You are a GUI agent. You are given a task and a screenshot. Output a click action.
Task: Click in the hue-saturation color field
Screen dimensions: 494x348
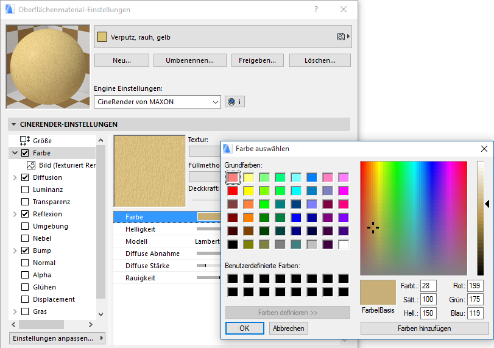click(x=414, y=218)
